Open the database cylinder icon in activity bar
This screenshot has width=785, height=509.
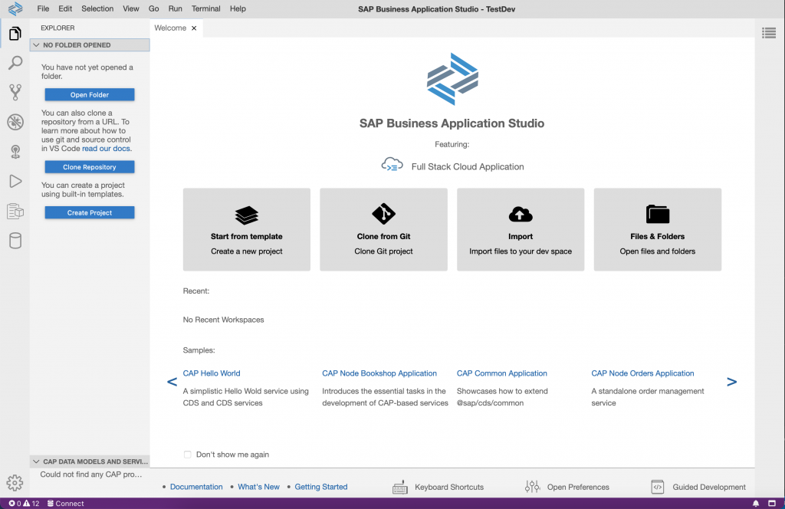point(15,241)
